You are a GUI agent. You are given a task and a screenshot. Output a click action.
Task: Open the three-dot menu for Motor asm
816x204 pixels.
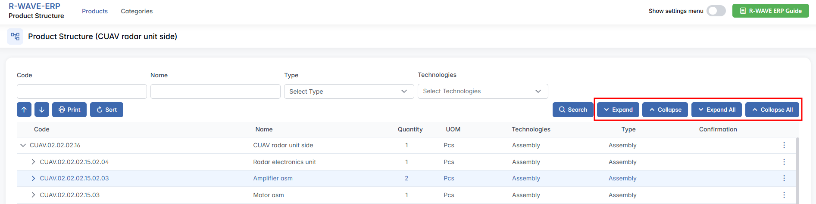coord(784,195)
